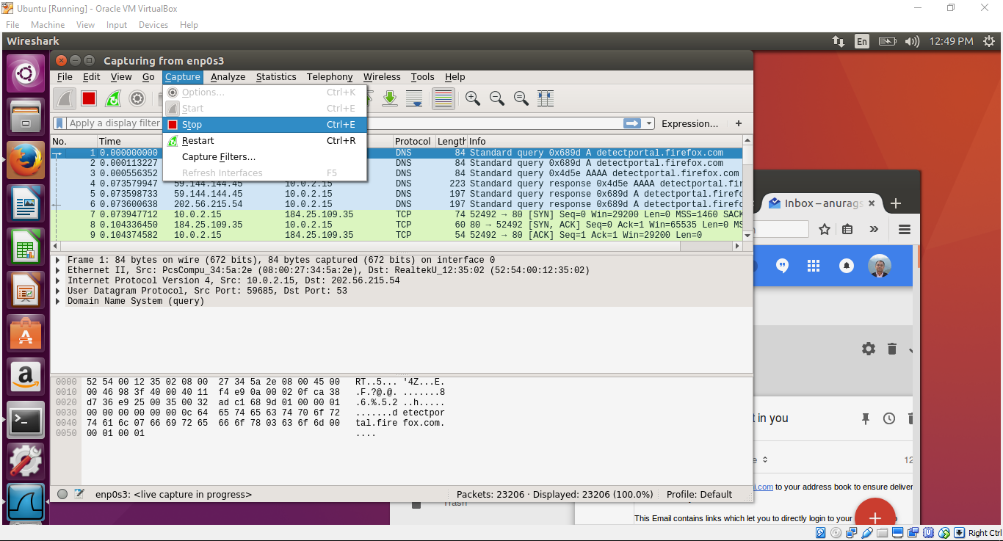The width and height of the screenshot is (1003, 541).
Task: Click the Wireshark launcher icon
Action: click(x=26, y=502)
